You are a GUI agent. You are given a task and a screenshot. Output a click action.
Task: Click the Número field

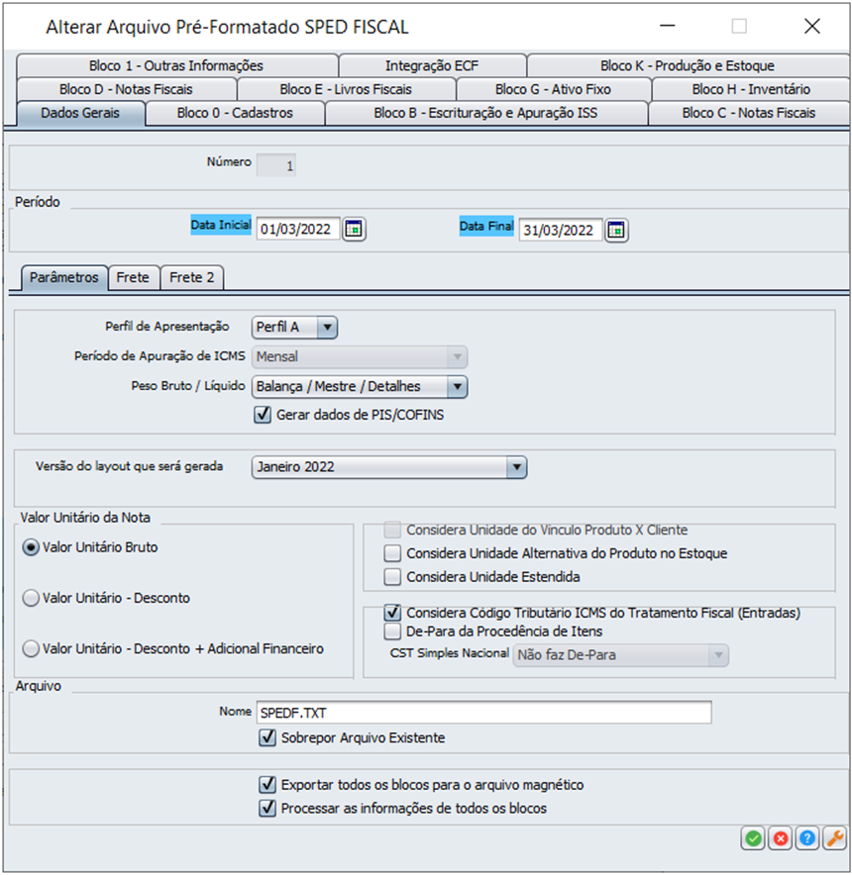pos(276,165)
